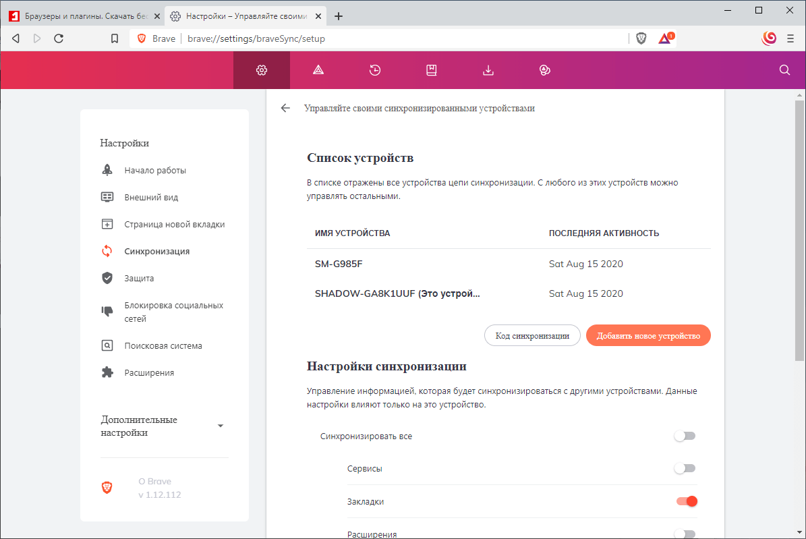
Task: Click Код синхронизации button
Action: (532, 335)
